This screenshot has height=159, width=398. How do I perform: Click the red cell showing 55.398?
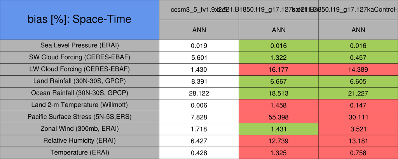point(278,117)
